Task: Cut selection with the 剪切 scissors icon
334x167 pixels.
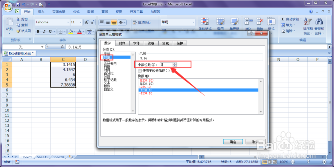Action: tap(18, 19)
